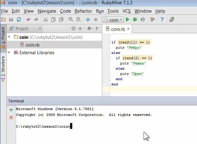The height and width of the screenshot is (144, 197).
Task: Click fold marker at the inner end line
Action: 110,79
